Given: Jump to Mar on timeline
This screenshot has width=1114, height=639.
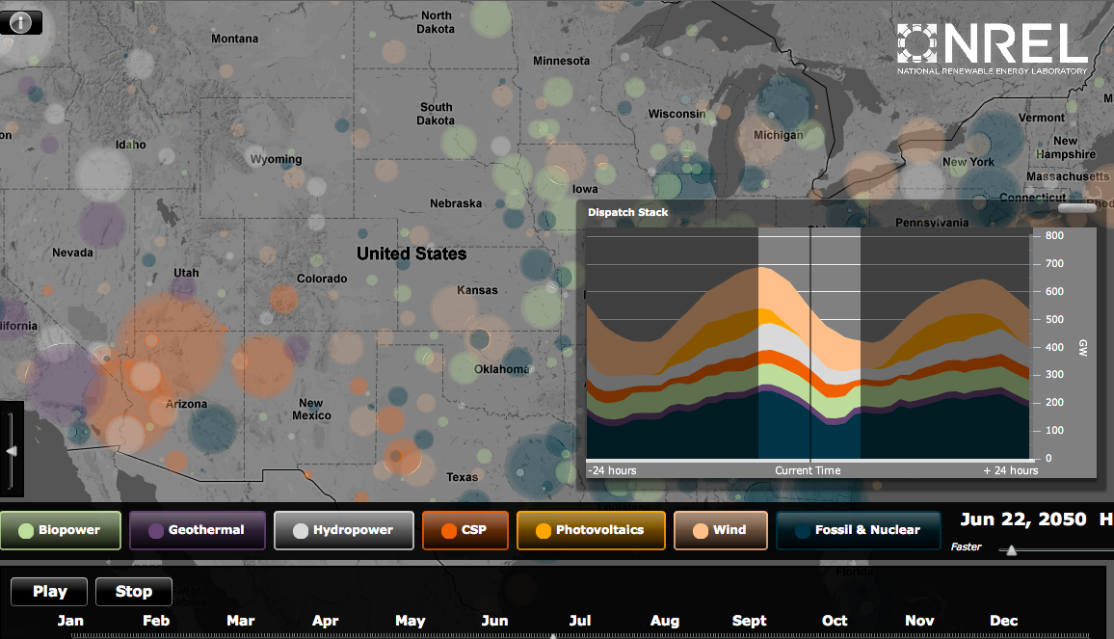Looking at the screenshot, I should [240, 621].
